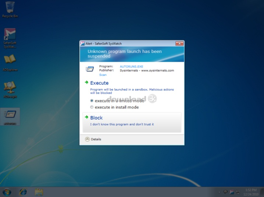Choose execute in install mode
This screenshot has height=197, width=264.
pos(92,107)
